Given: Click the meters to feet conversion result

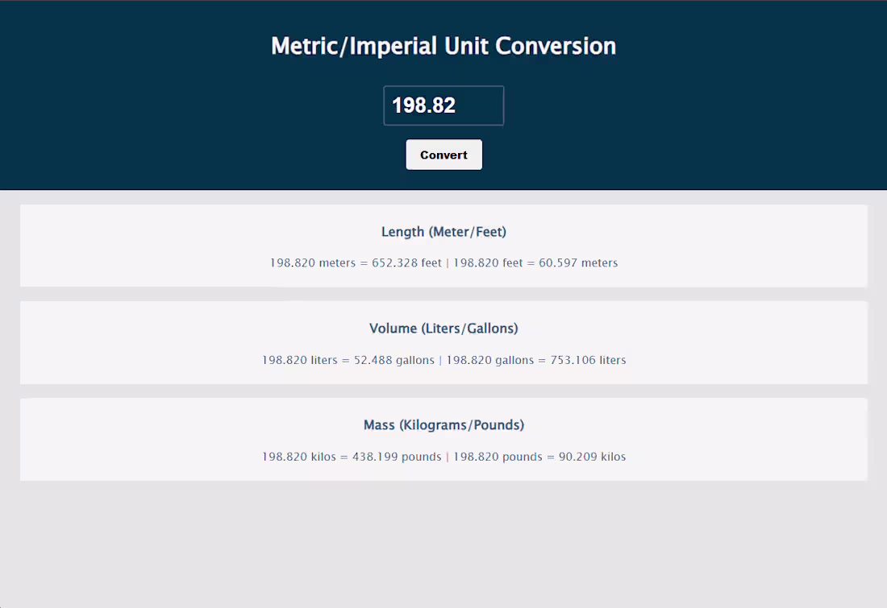Looking at the screenshot, I should click(x=355, y=263).
